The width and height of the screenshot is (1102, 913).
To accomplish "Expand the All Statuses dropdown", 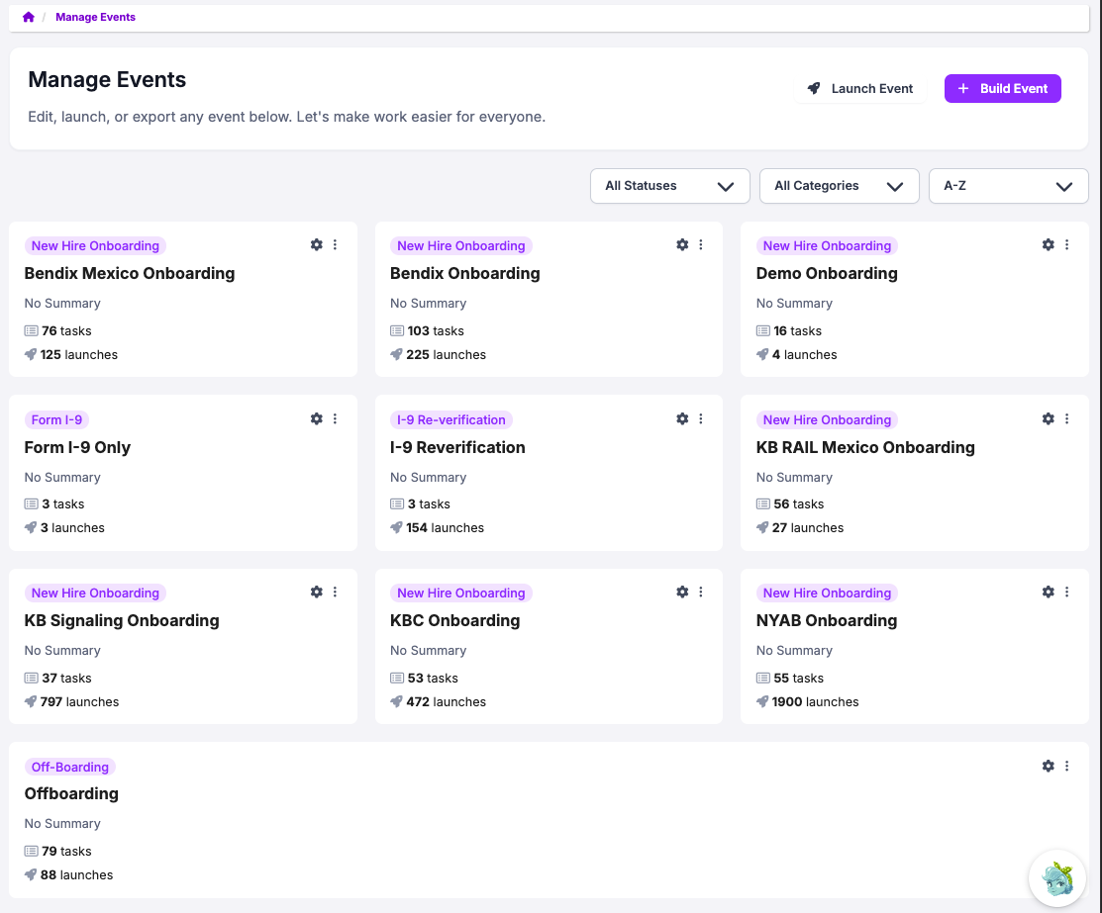I will pos(669,186).
